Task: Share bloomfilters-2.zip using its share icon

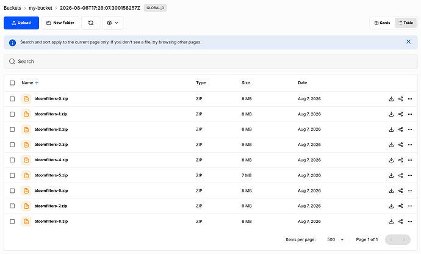Action: click(401, 129)
